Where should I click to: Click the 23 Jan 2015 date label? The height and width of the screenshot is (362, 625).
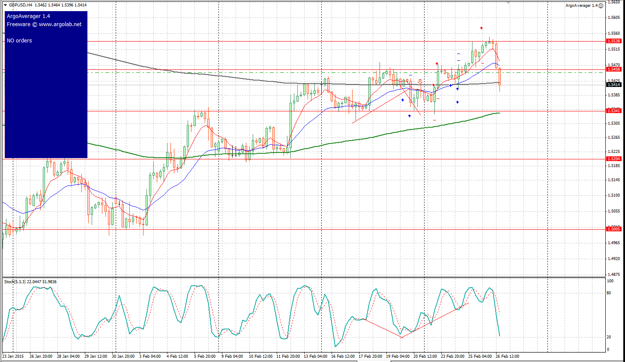coord(14,356)
